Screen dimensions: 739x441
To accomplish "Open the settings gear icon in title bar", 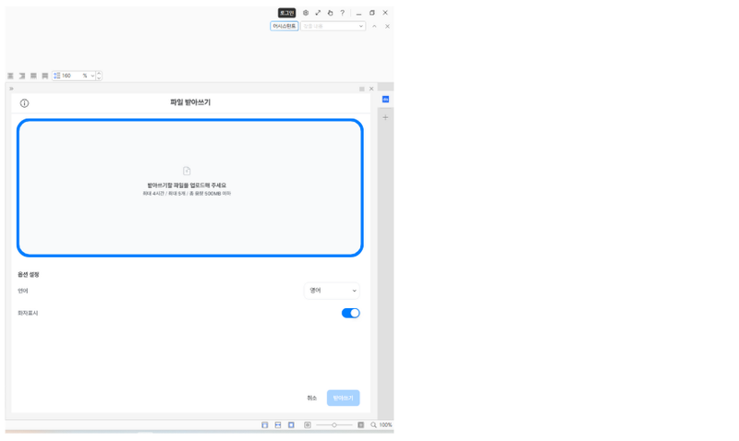I will coord(306,13).
